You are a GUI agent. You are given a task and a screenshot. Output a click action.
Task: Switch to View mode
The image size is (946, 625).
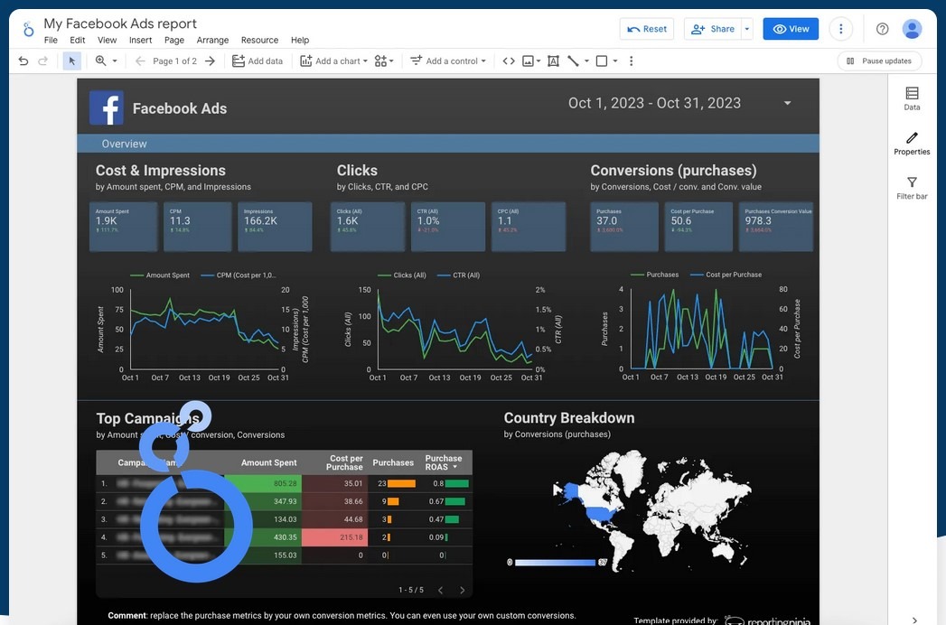[791, 29]
